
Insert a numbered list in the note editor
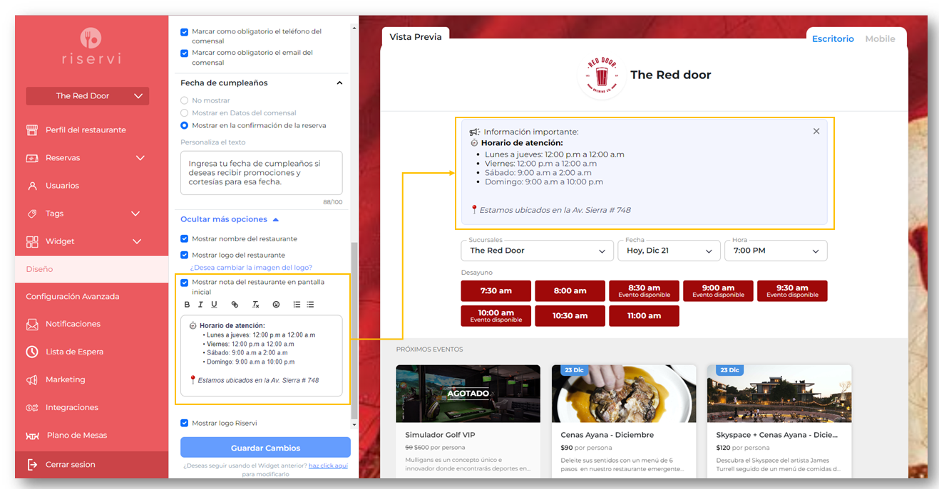pyautogui.click(x=297, y=305)
